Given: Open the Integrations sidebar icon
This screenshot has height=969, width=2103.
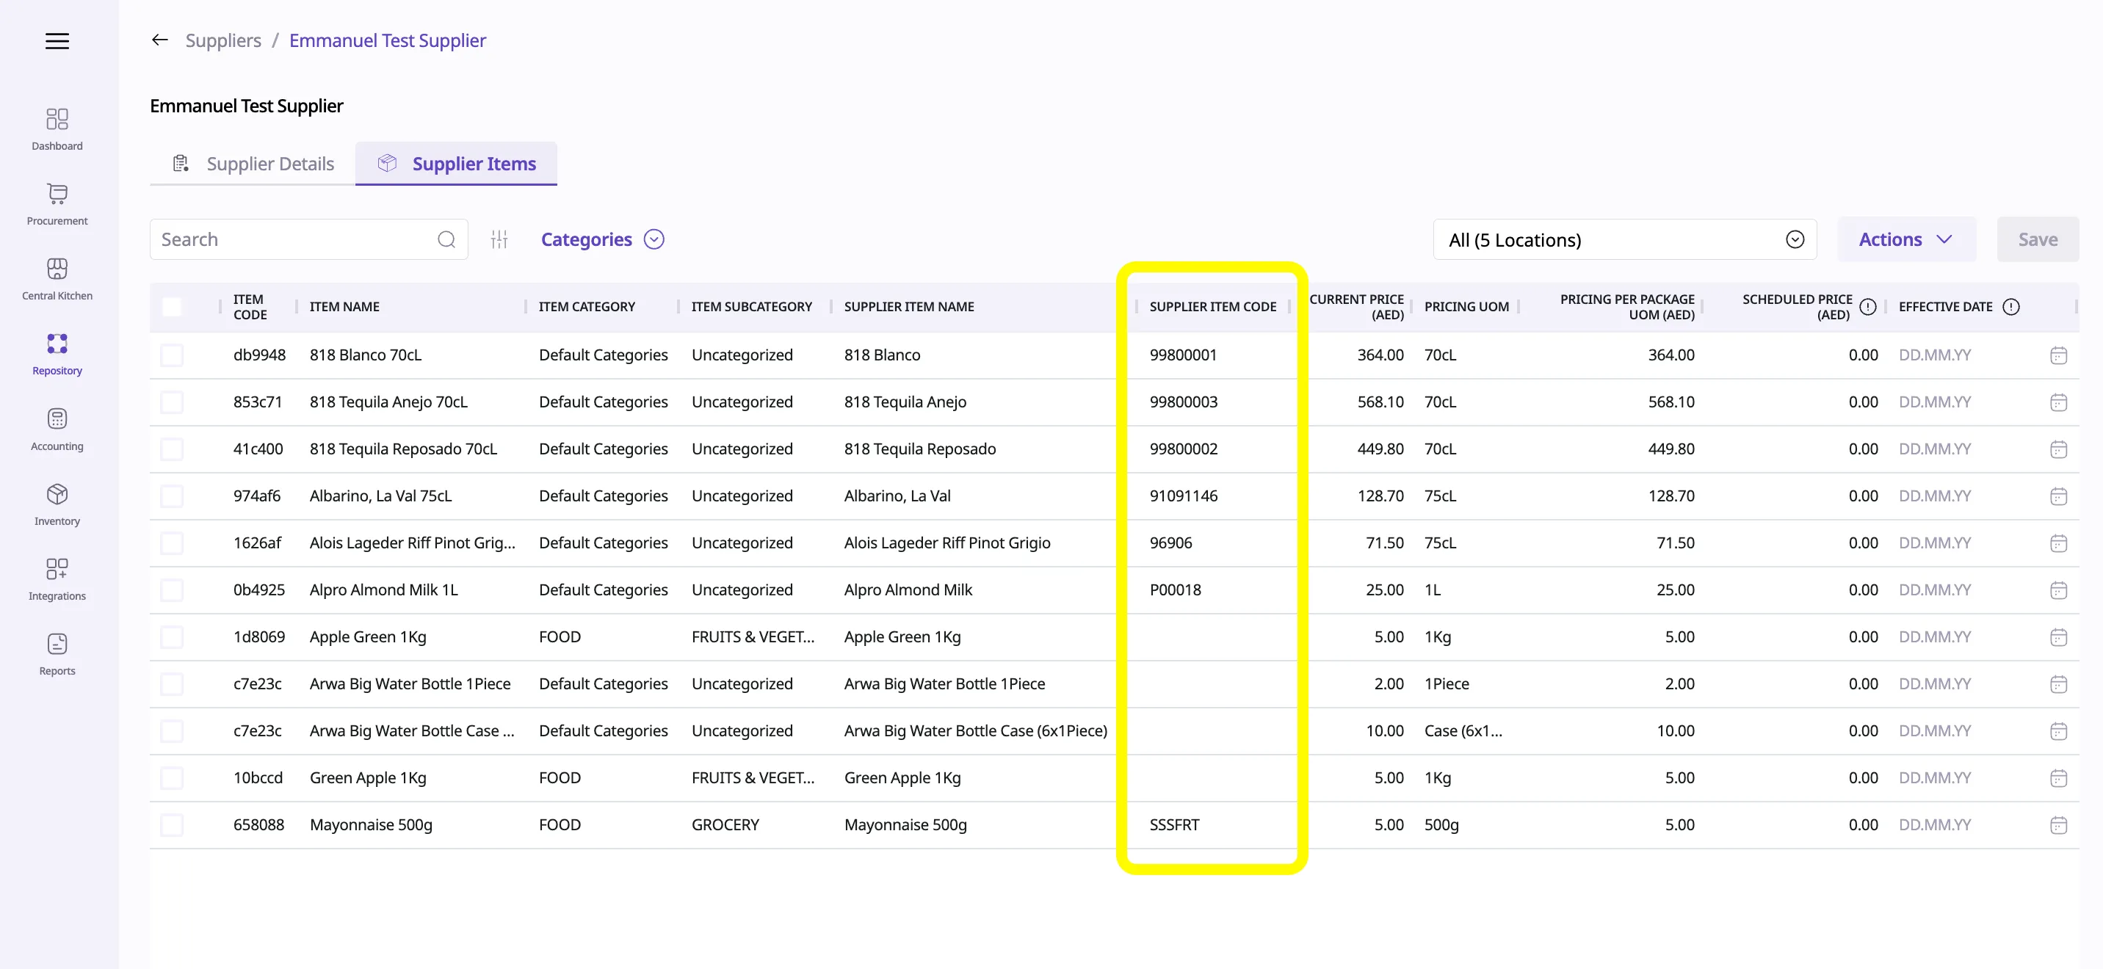Looking at the screenshot, I should pos(57,578).
